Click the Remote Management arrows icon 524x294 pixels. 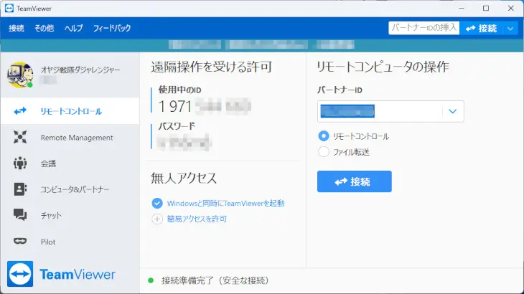coord(20,137)
